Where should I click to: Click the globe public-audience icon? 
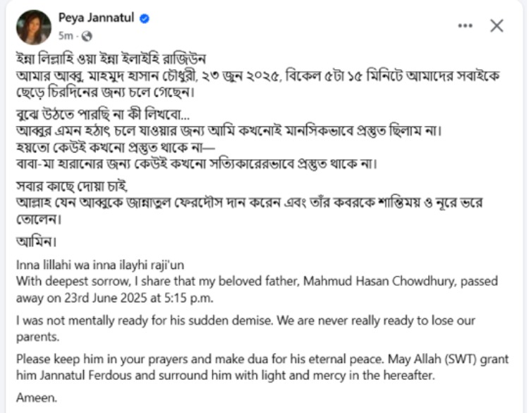pos(87,35)
